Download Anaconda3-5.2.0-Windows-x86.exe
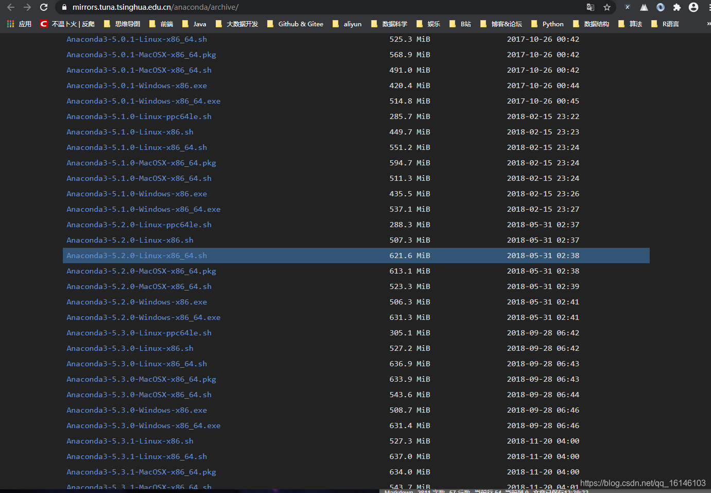 pyautogui.click(x=137, y=302)
